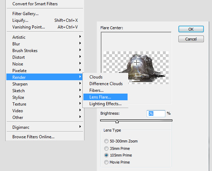Screen dimensions: 212x171
Task: Expand the Pixelate submenu
Action: click(45, 71)
